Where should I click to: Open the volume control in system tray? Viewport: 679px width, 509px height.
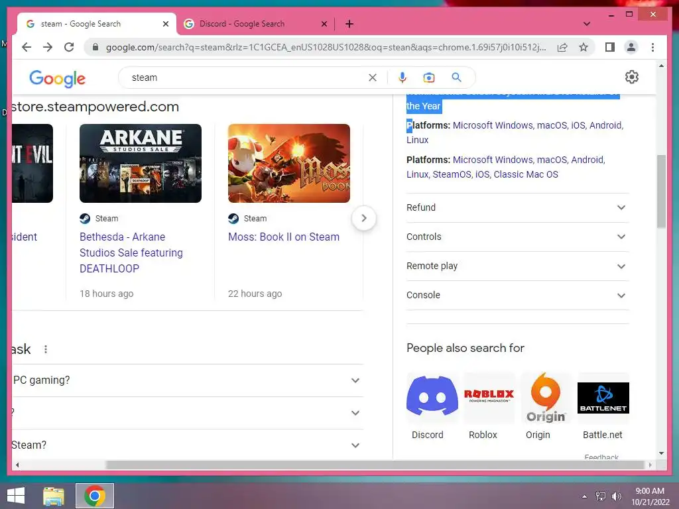(x=616, y=496)
